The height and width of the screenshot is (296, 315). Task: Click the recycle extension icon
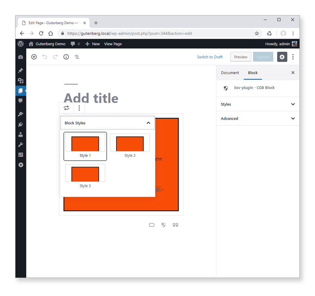coord(269,34)
